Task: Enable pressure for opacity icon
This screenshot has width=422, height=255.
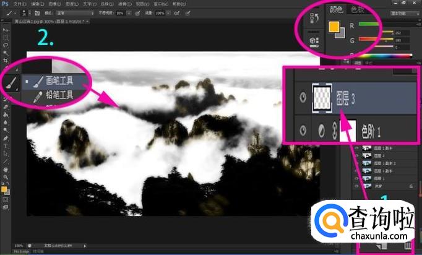Action: 137,13
